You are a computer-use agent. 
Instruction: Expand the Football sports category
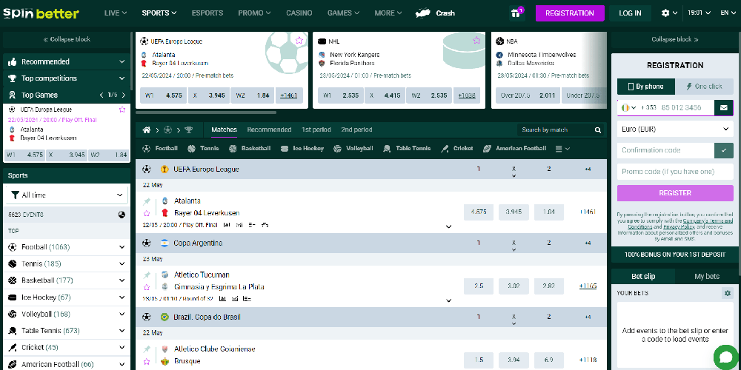tap(122, 247)
